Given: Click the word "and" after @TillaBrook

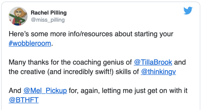Looking at the screenshot, I should click(180, 62).
